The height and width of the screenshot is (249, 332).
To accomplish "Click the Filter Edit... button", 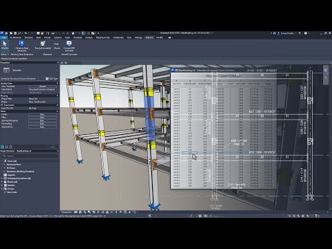I will 42,118.
